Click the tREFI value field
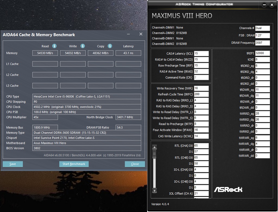Screen dimensions: 278x212 point(262,53)
